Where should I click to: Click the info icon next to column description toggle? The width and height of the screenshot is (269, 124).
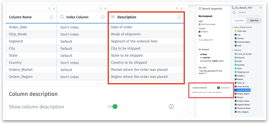171,107
